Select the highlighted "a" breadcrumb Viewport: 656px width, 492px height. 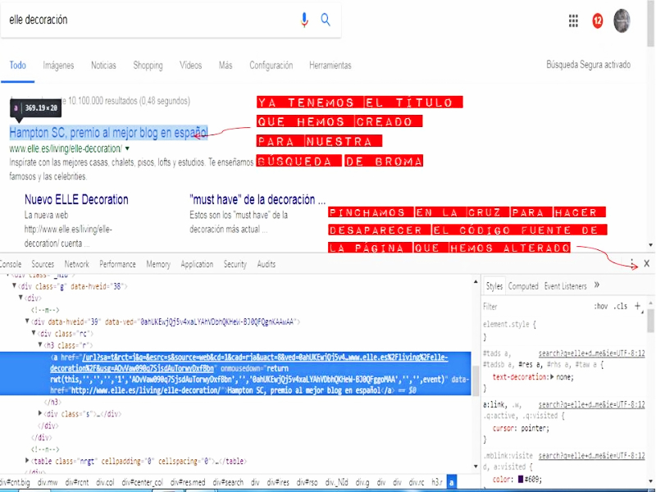pos(452,482)
